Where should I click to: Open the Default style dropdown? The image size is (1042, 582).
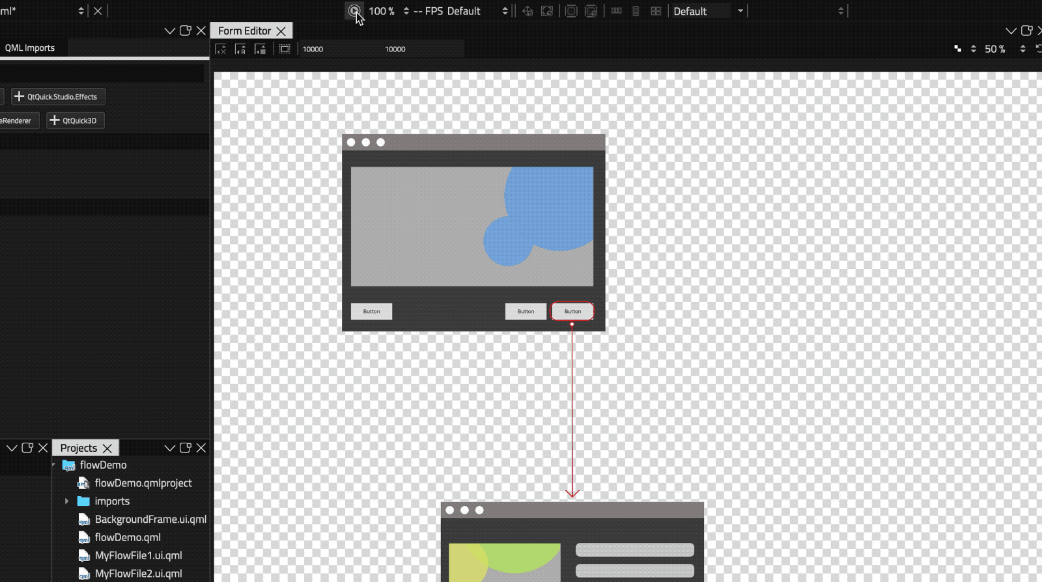pyautogui.click(x=708, y=11)
